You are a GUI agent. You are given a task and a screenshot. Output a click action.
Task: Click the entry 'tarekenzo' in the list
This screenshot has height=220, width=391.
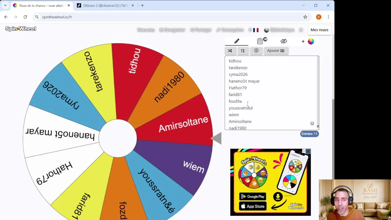[238, 68]
